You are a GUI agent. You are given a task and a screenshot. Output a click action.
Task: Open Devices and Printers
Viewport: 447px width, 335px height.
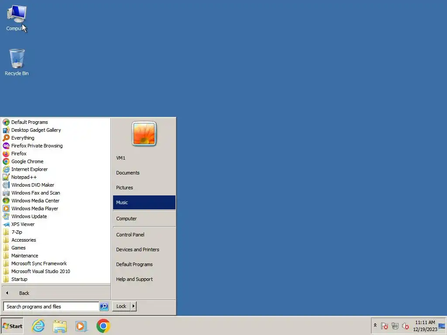(x=144, y=250)
